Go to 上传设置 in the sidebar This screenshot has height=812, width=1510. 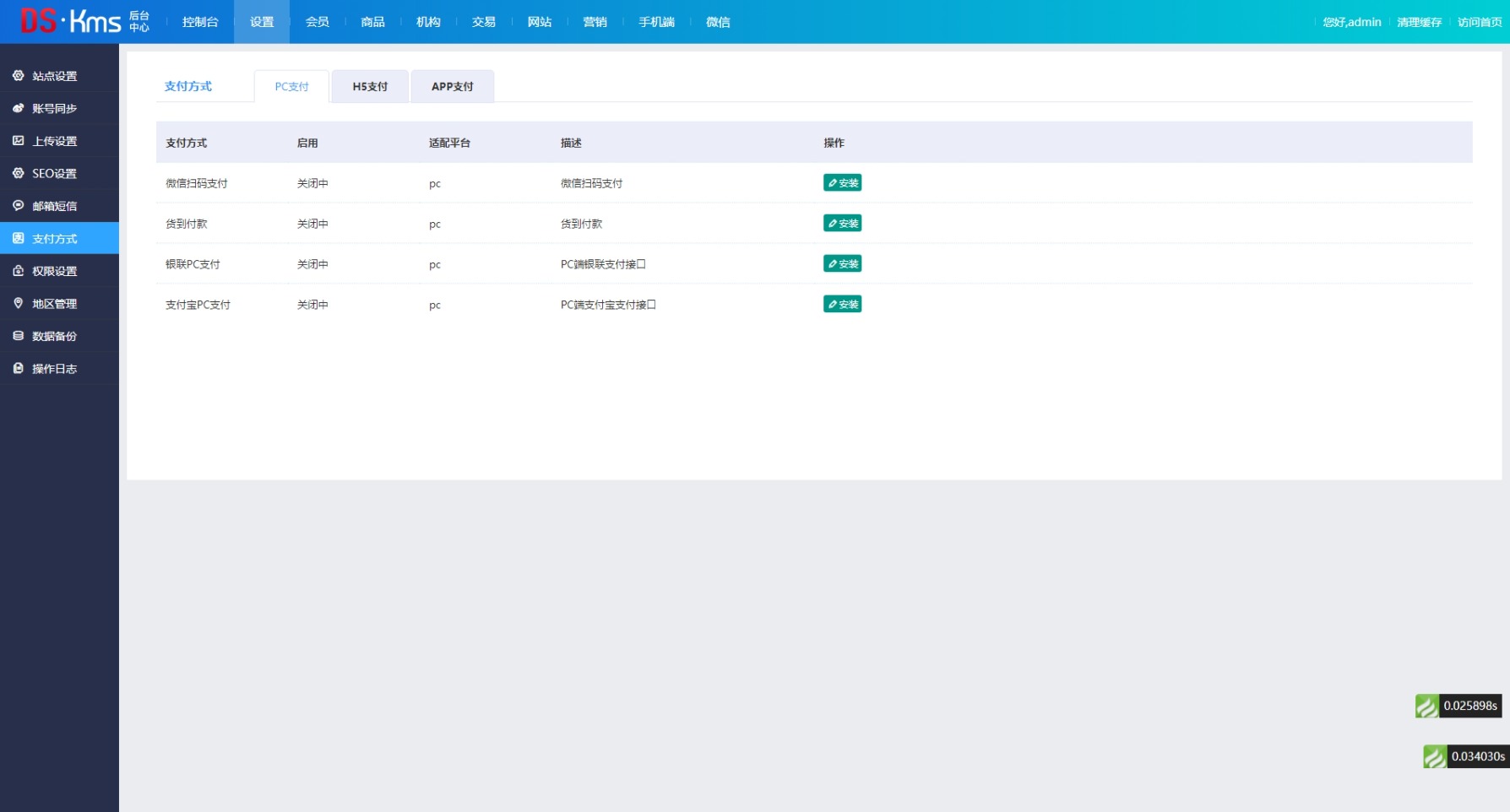coord(59,141)
